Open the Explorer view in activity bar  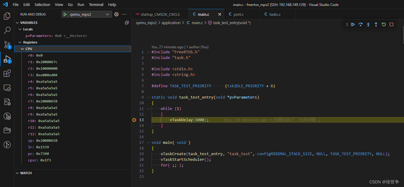[7, 16]
